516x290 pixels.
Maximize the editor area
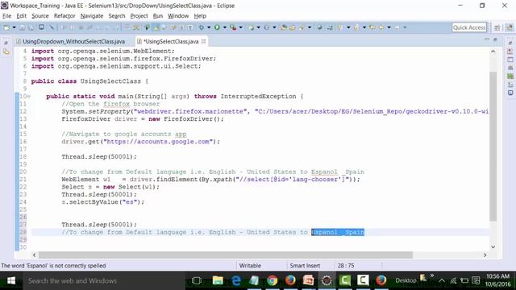coord(495,39)
